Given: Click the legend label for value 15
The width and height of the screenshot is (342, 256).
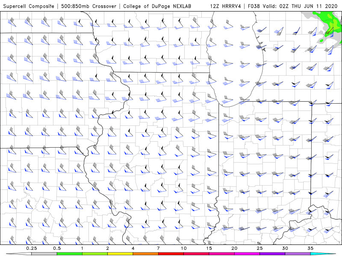Looking at the screenshot, I should [x=209, y=248].
